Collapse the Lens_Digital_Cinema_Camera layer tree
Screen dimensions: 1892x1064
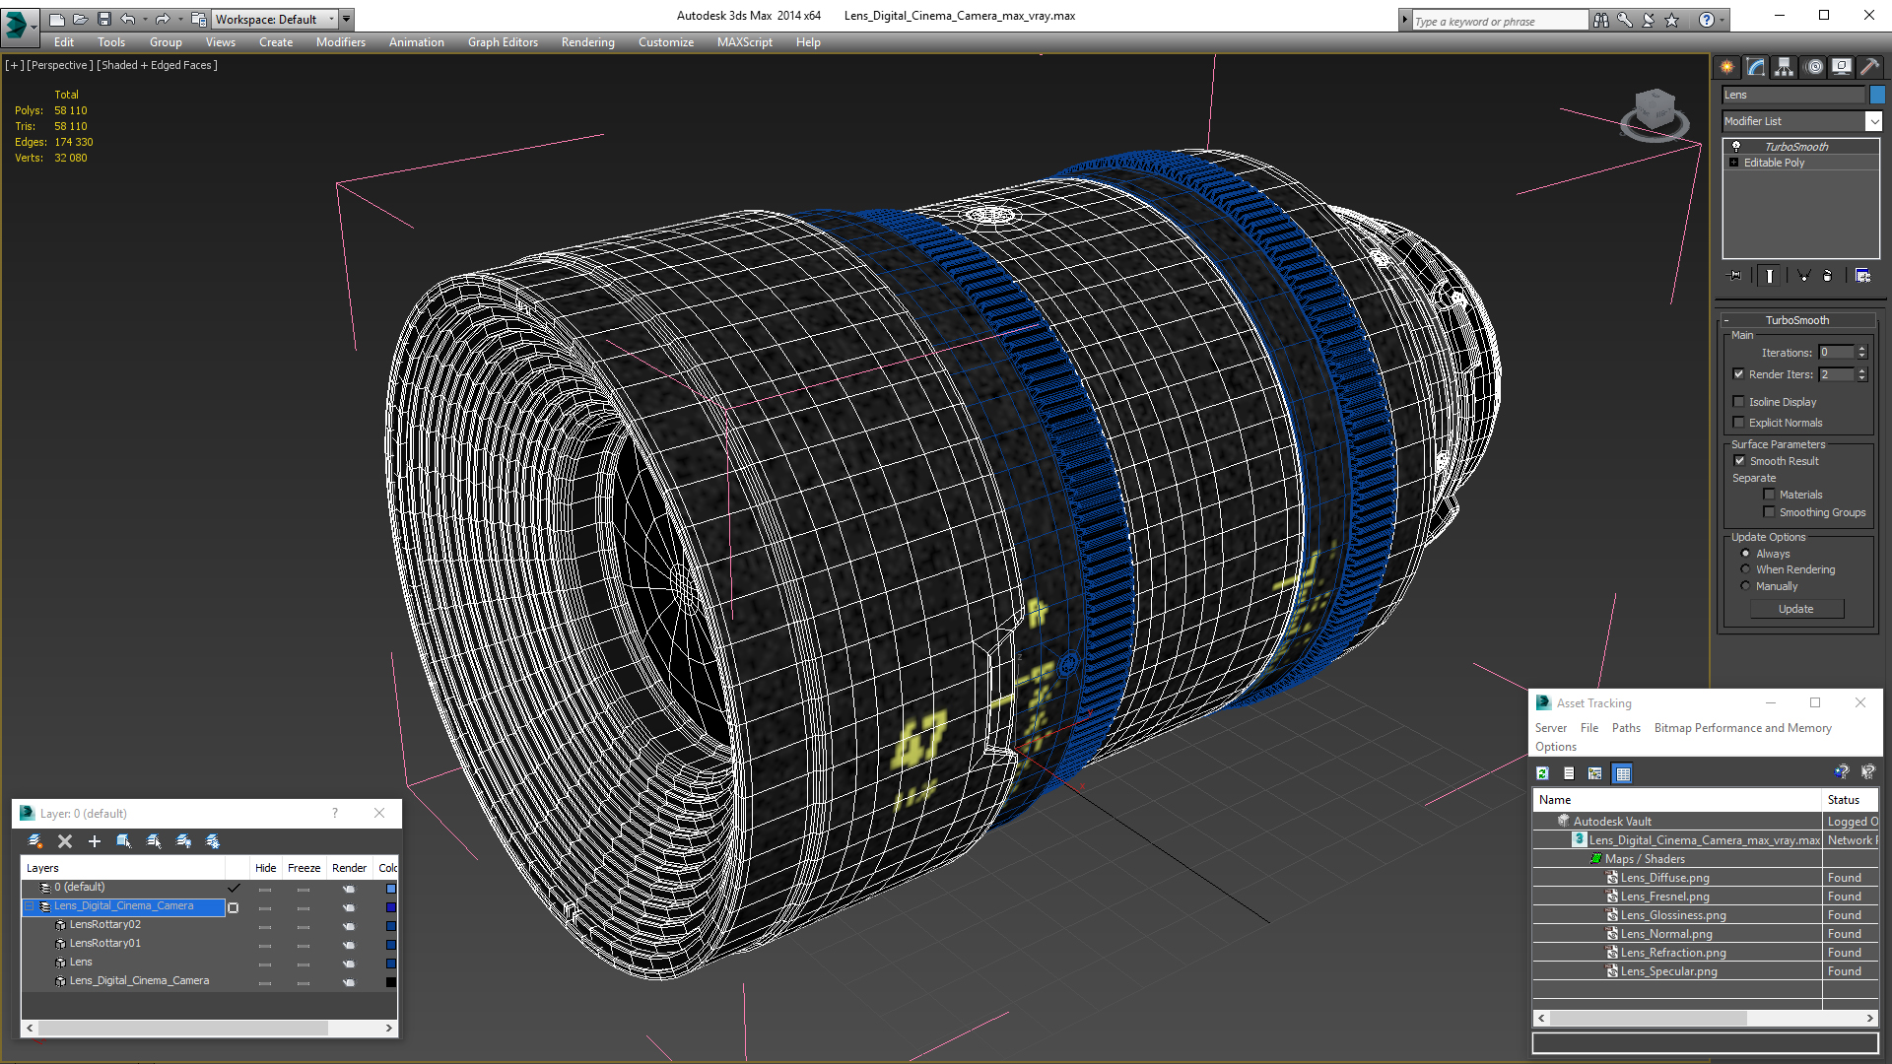30,906
